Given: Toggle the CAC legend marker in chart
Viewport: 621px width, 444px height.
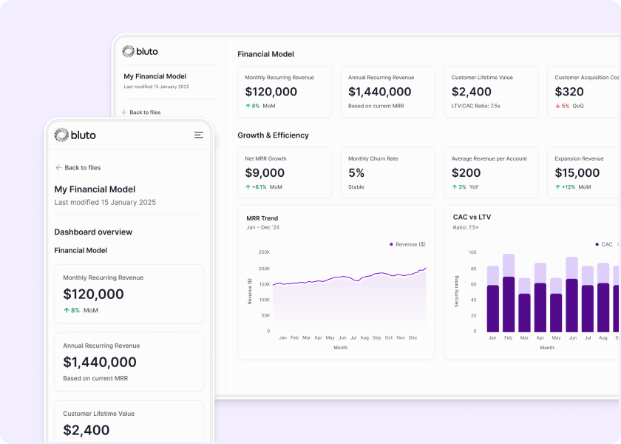Looking at the screenshot, I should (597, 244).
